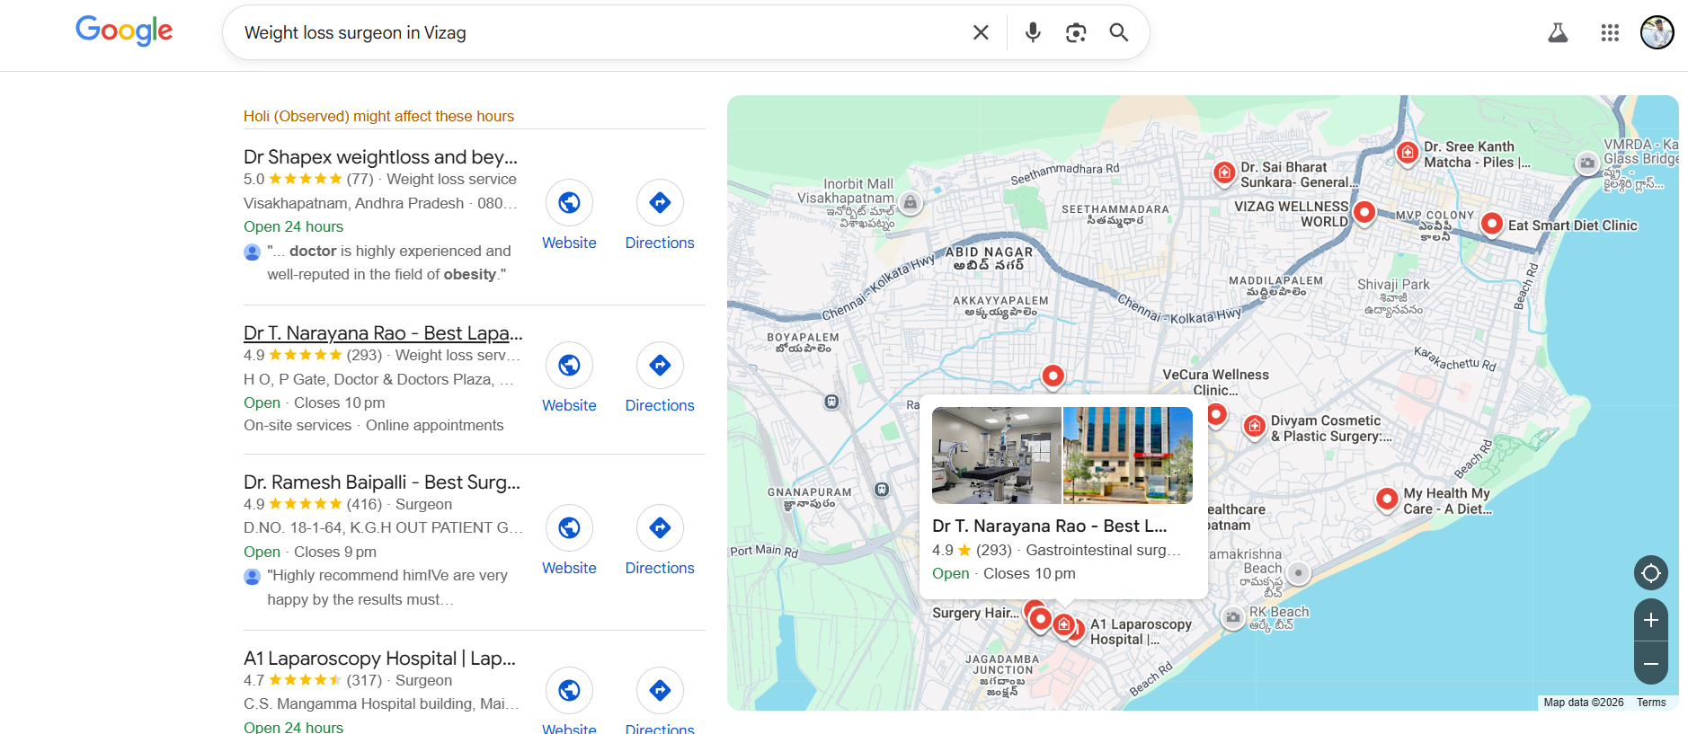Zoom out on the map

pyautogui.click(x=1650, y=664)
